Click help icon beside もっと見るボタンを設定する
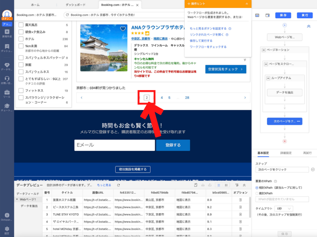 [x=230, y=28]
